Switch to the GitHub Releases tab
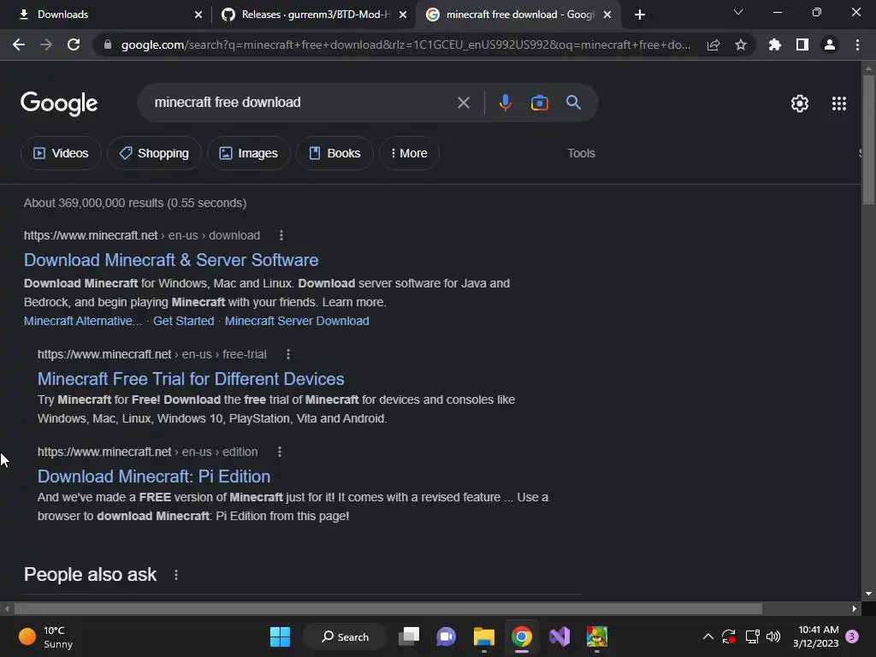Viewport: 876px width, 657px height. [x=313, y=15]
